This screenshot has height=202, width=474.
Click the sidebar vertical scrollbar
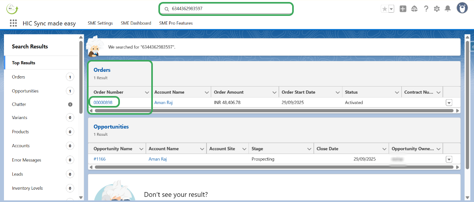pyautogui.click(x=81, y=77)
